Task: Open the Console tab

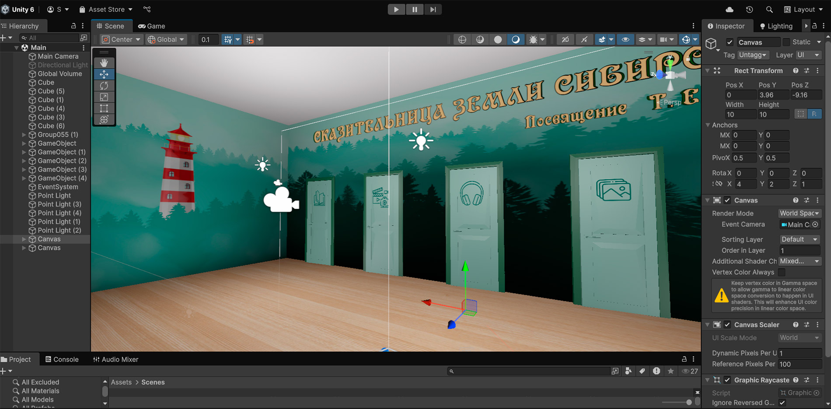Action: click(62, 359)
